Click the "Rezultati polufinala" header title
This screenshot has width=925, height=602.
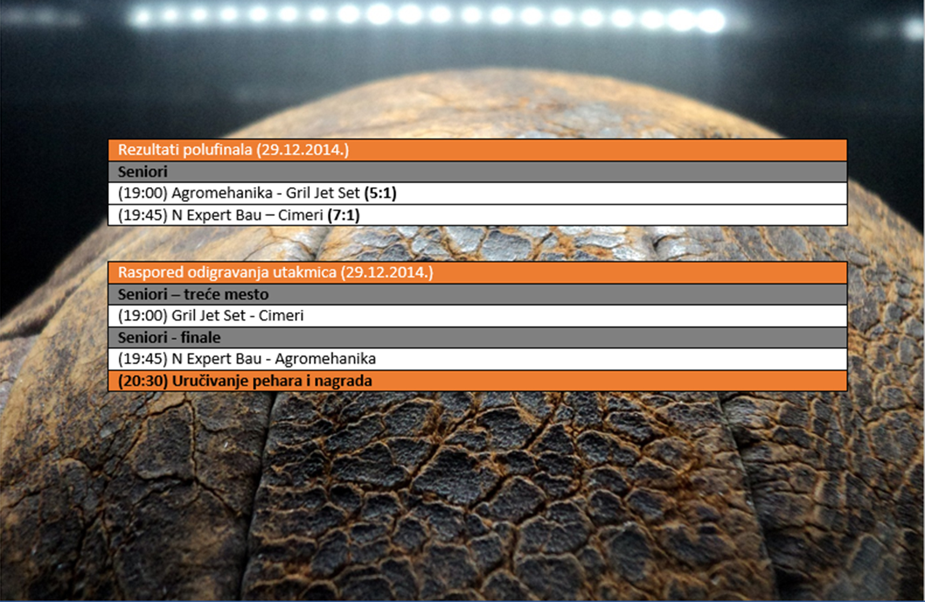click(x=185, y=150)
